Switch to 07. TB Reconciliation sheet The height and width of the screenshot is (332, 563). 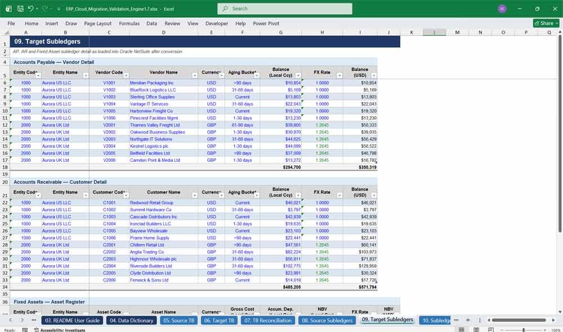(x=268, y=321)
